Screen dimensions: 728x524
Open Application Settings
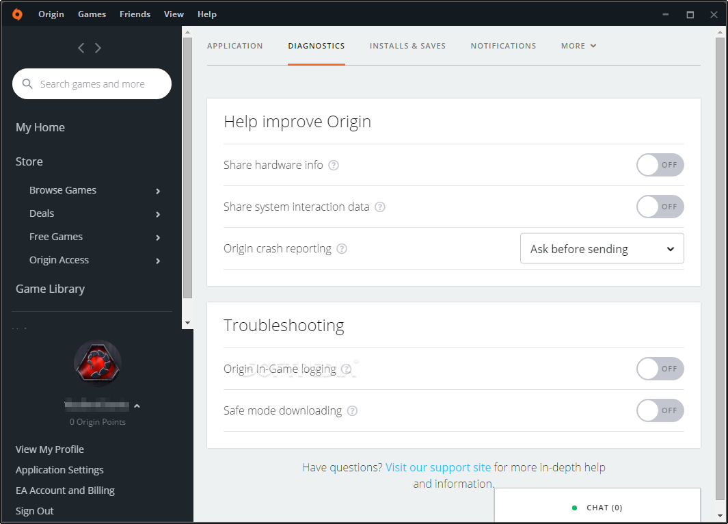pyautogui.click(x=59, y=470)
